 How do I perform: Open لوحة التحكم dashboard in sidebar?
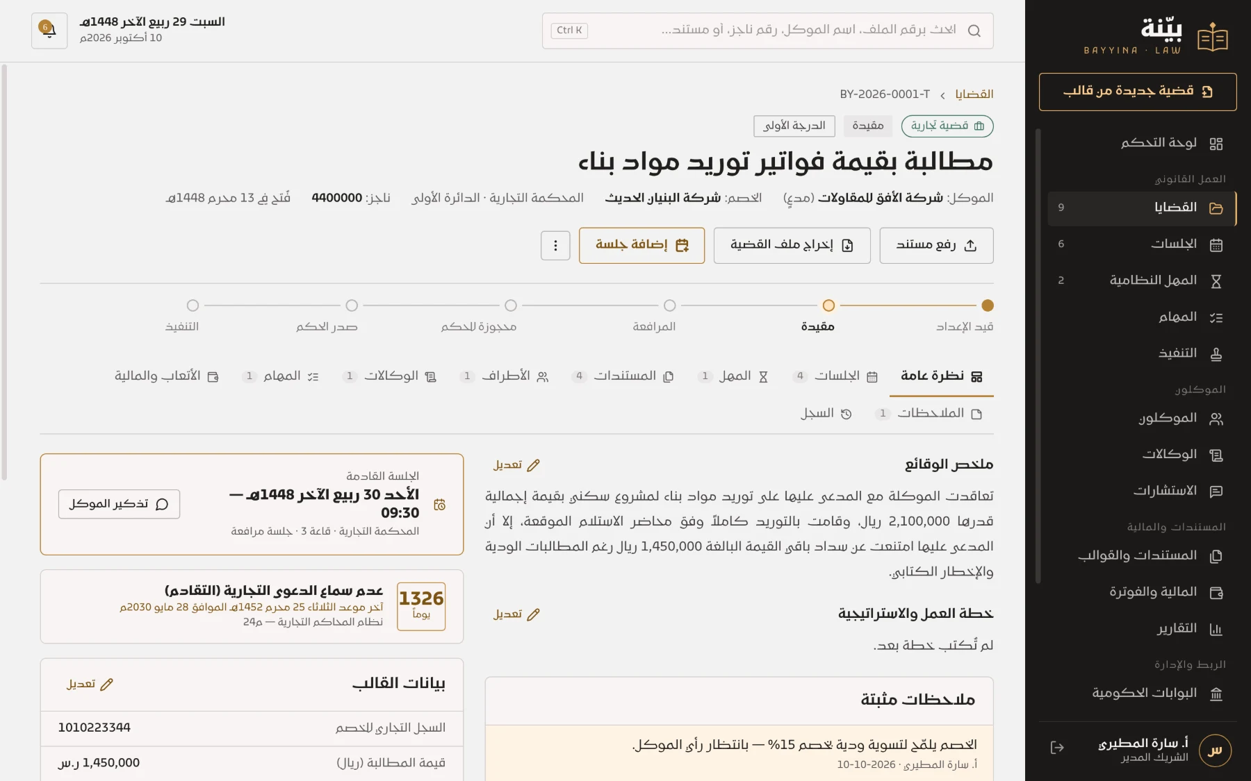(1142, 143)
